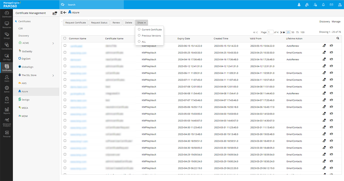344x181 pixels.
Task: Select the SSH Keys sidebar icon
Action: 6,56
